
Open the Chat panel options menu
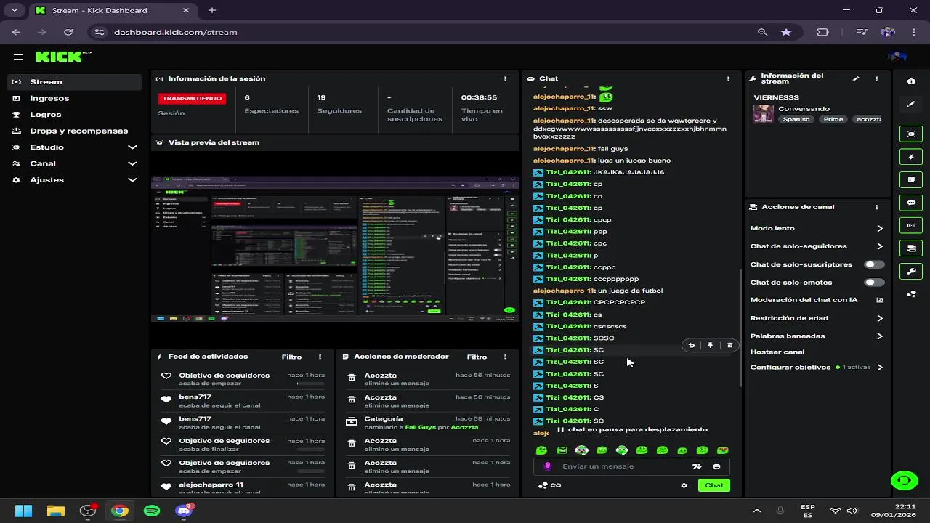(x=728, y=78)
